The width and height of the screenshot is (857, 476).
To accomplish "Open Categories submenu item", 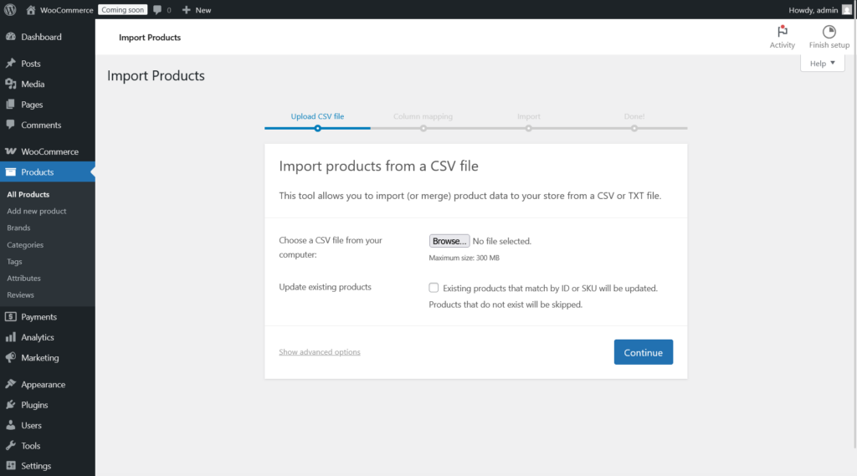I will [x=25, y=245].
